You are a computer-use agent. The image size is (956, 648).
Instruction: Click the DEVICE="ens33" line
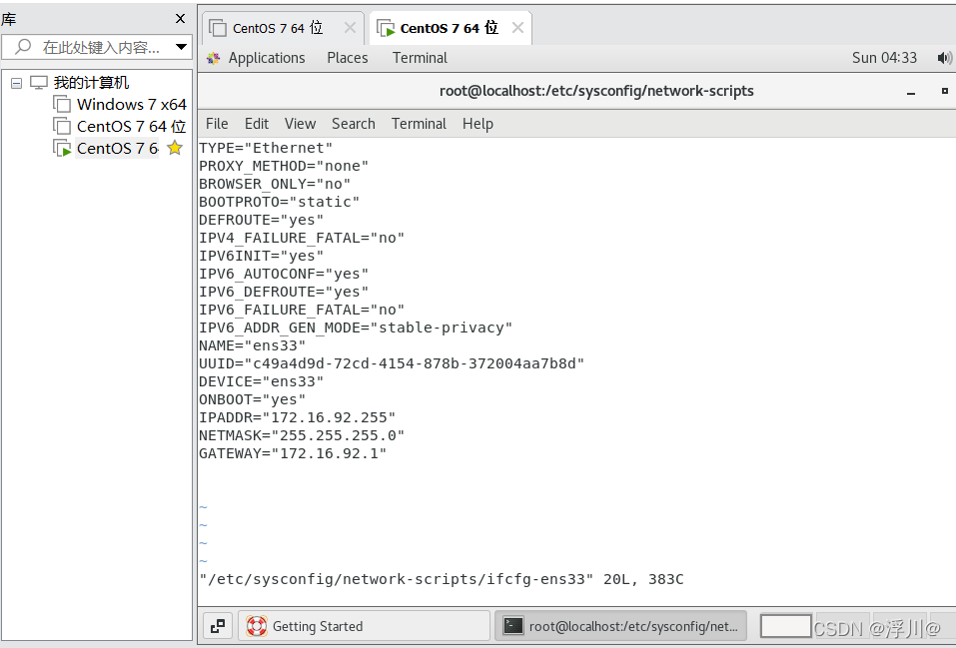(x=261, y=381)
